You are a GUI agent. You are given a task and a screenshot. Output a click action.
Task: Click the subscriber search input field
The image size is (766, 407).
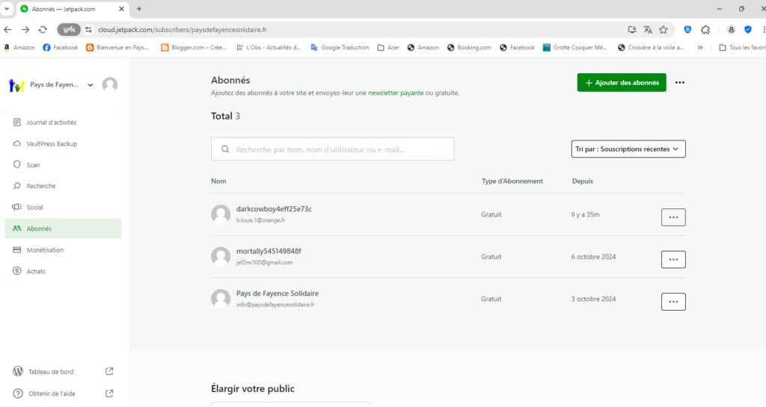(x=333, y=149)
